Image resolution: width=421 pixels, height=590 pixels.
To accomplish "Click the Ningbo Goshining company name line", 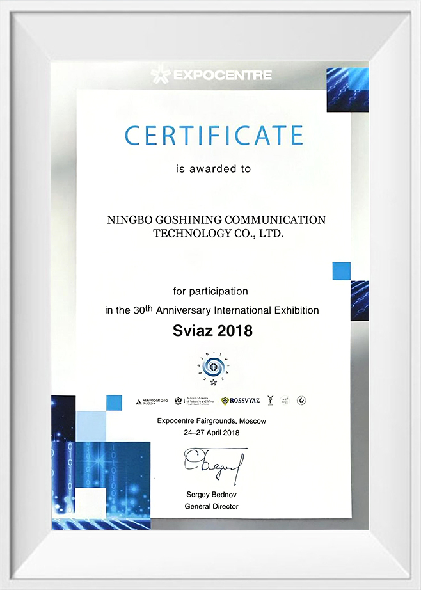I will coord(216,219).
